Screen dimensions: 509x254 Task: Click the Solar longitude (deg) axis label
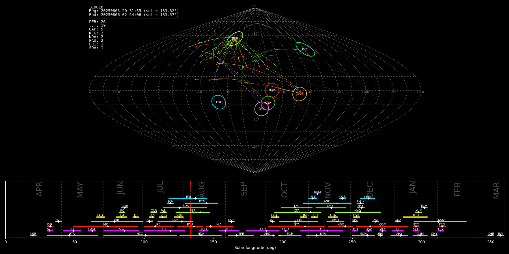tap(255, 248)
